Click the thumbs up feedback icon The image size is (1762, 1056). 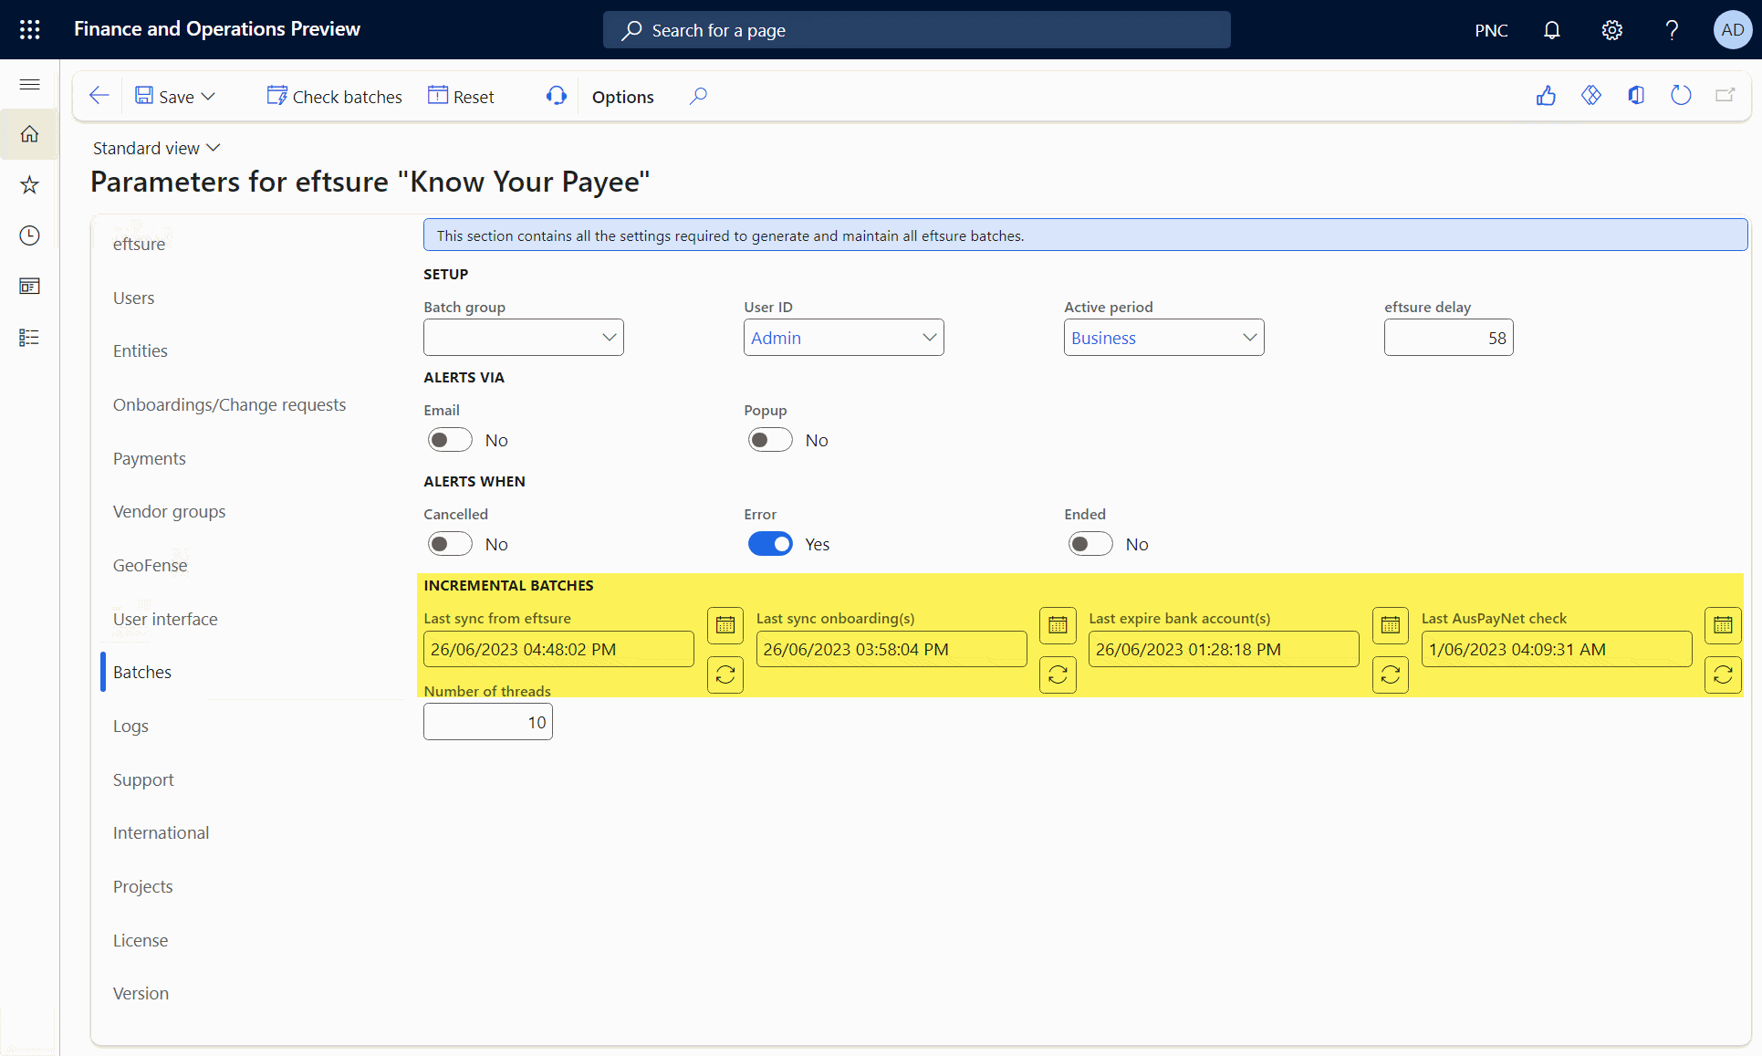pos(1546,96)
